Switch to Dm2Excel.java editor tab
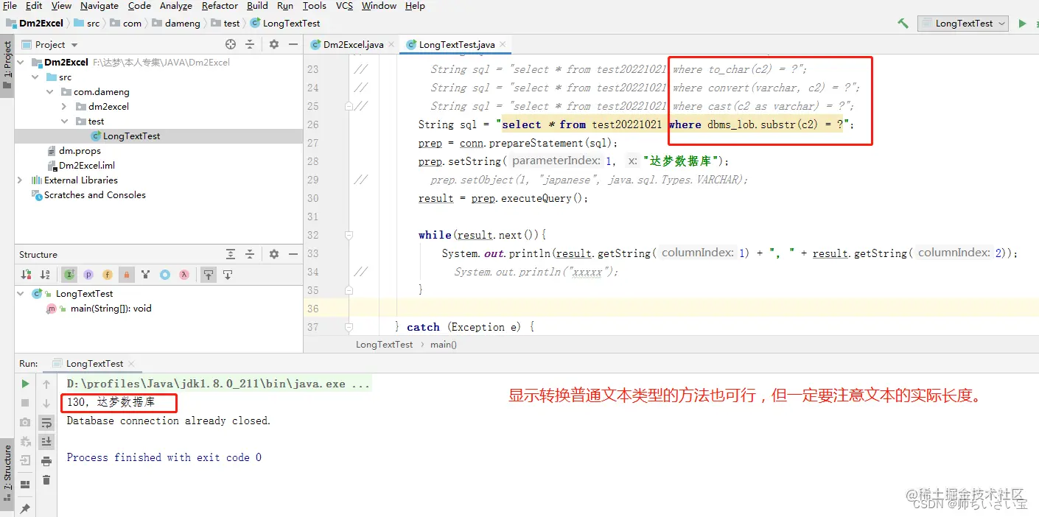1039x517 pixels. [352, 44]
